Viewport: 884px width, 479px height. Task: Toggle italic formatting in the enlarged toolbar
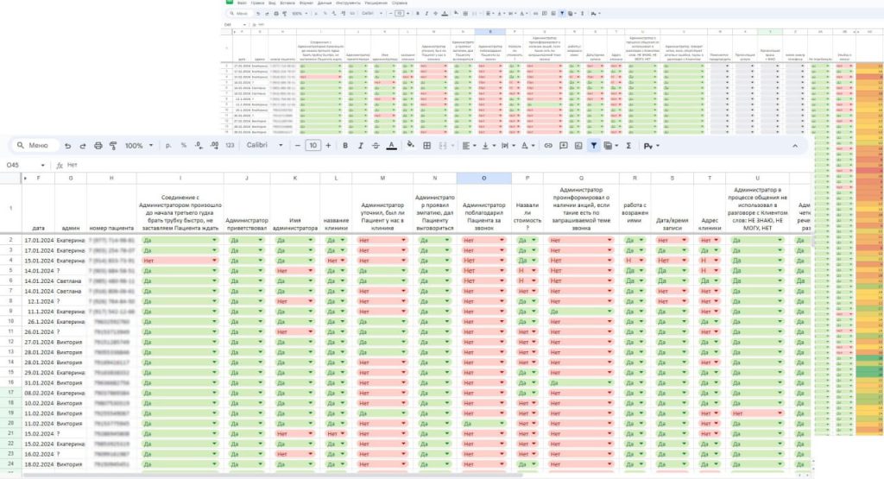click(x=360, y=146)
